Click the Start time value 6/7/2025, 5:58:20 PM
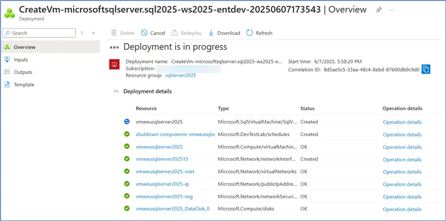Viewport: 446px width, 221px height. (x=338, y=61)
